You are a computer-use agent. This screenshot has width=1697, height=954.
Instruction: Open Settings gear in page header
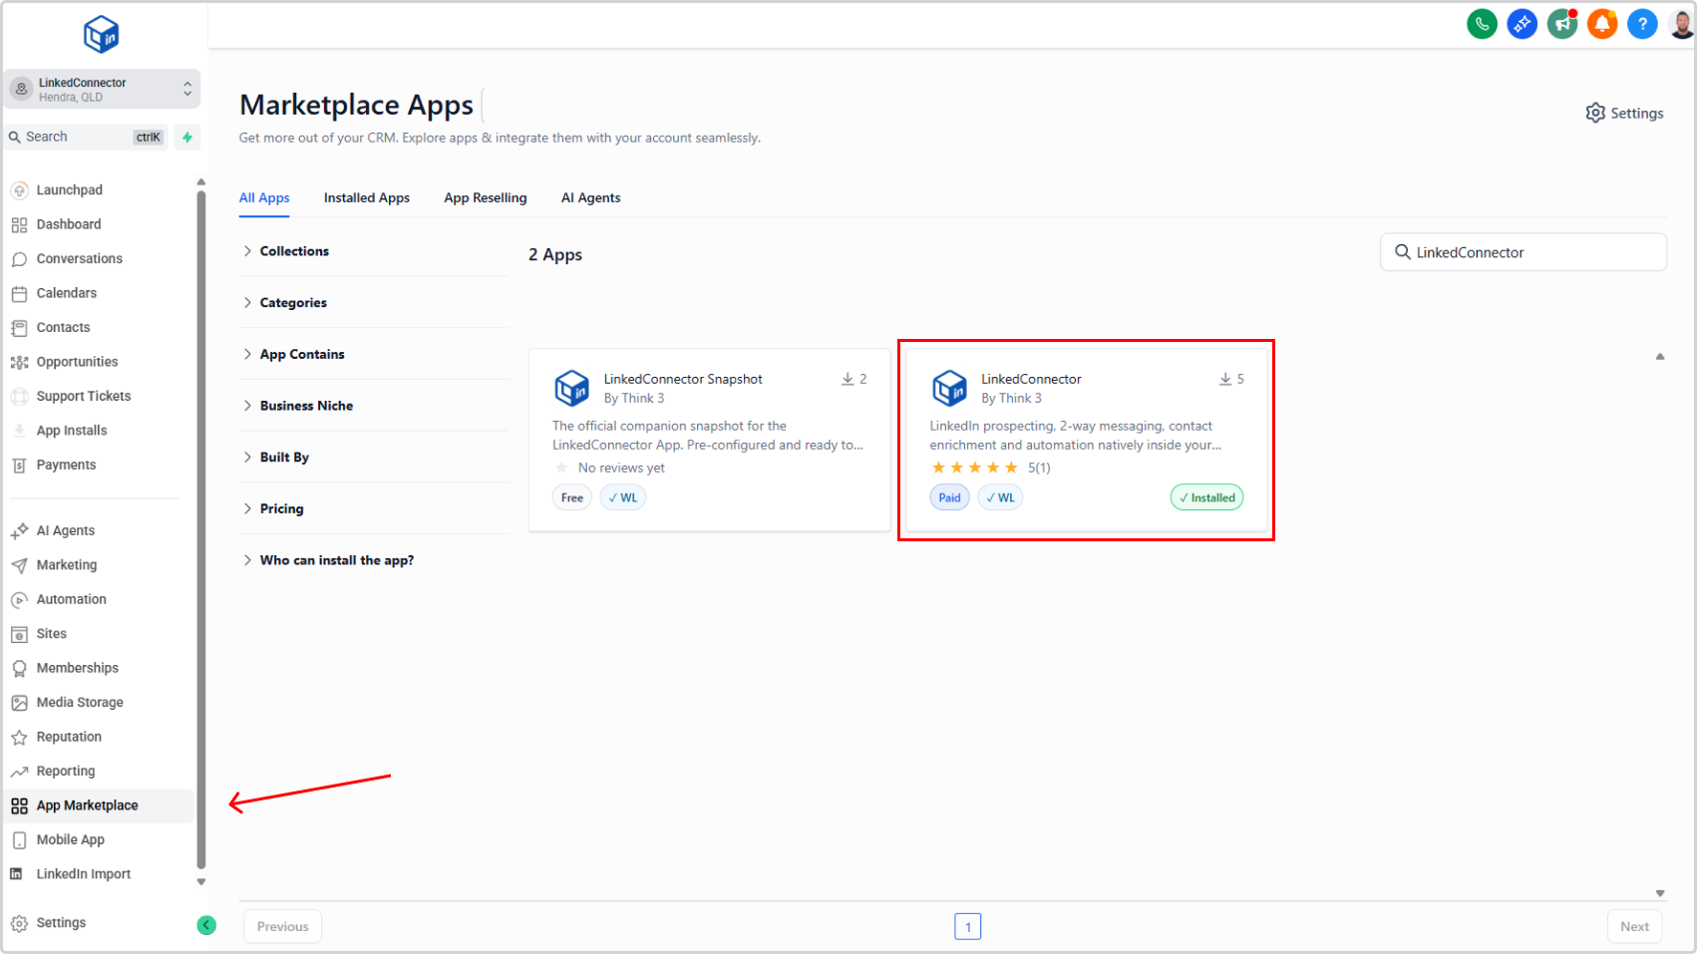click(1624, 114)
